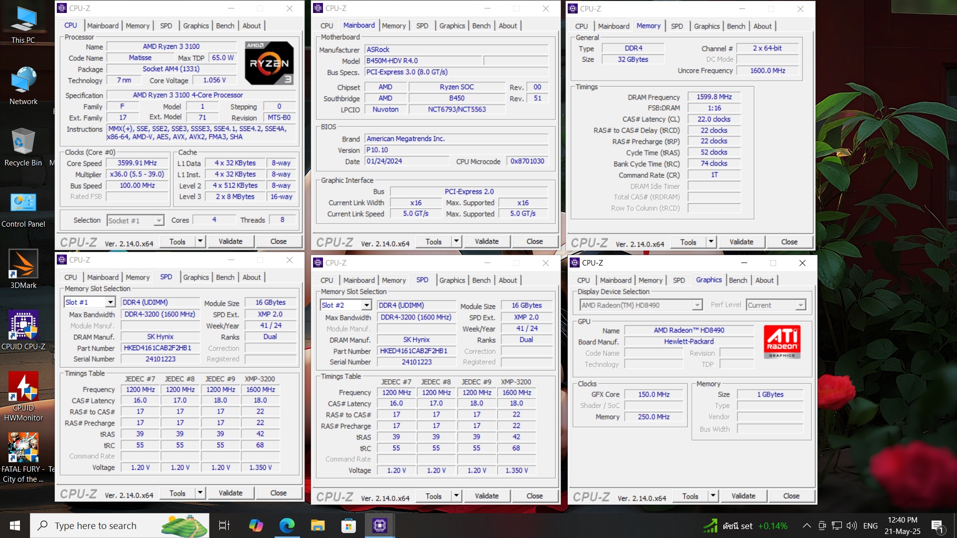Viewport: 957px width, 538px height.
Task: Click the GFX Core 150.0 MHz value
Action: pyautogui.click(x=654, y=394)
